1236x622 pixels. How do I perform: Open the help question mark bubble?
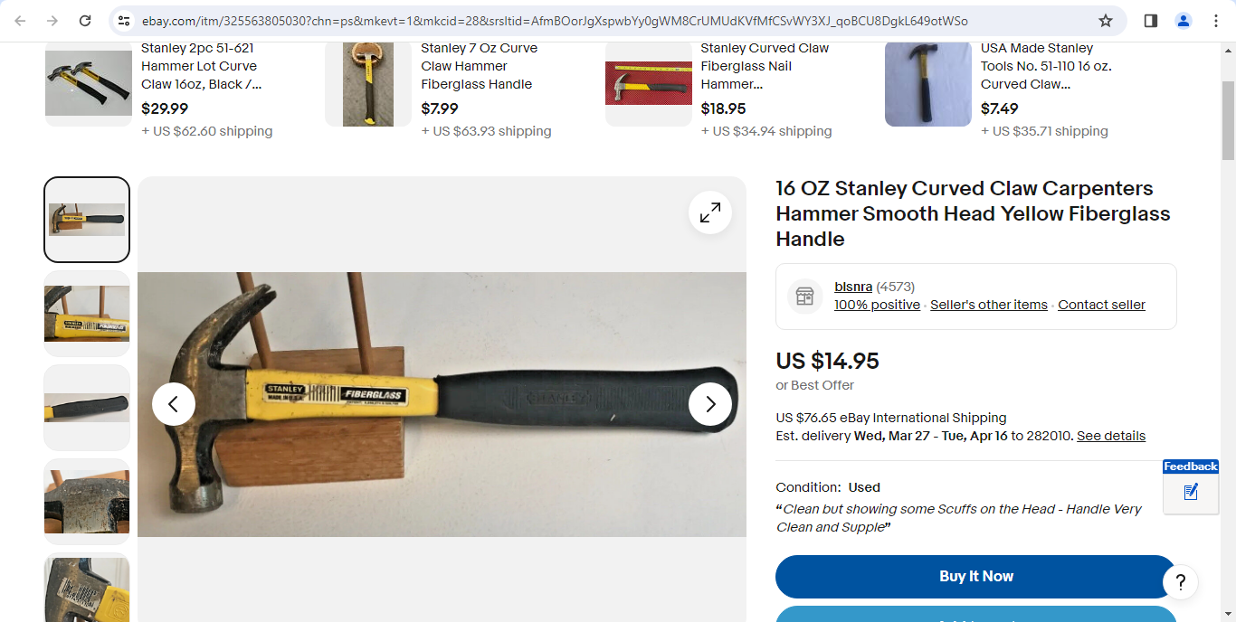[1181, 581]
